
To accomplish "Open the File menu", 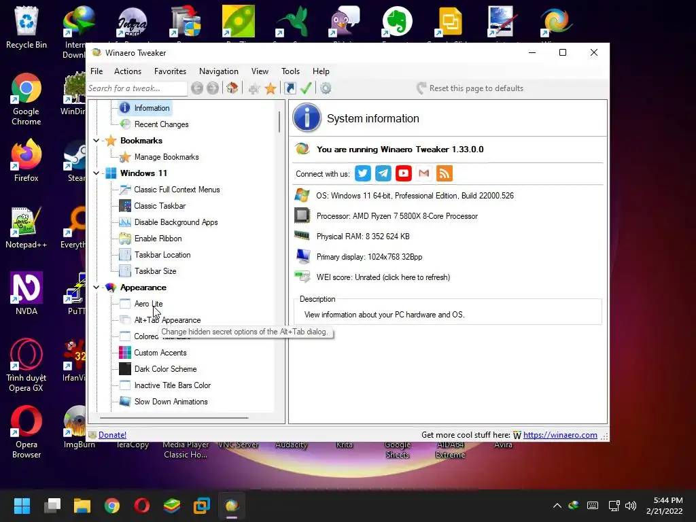I will click(97, 71).
